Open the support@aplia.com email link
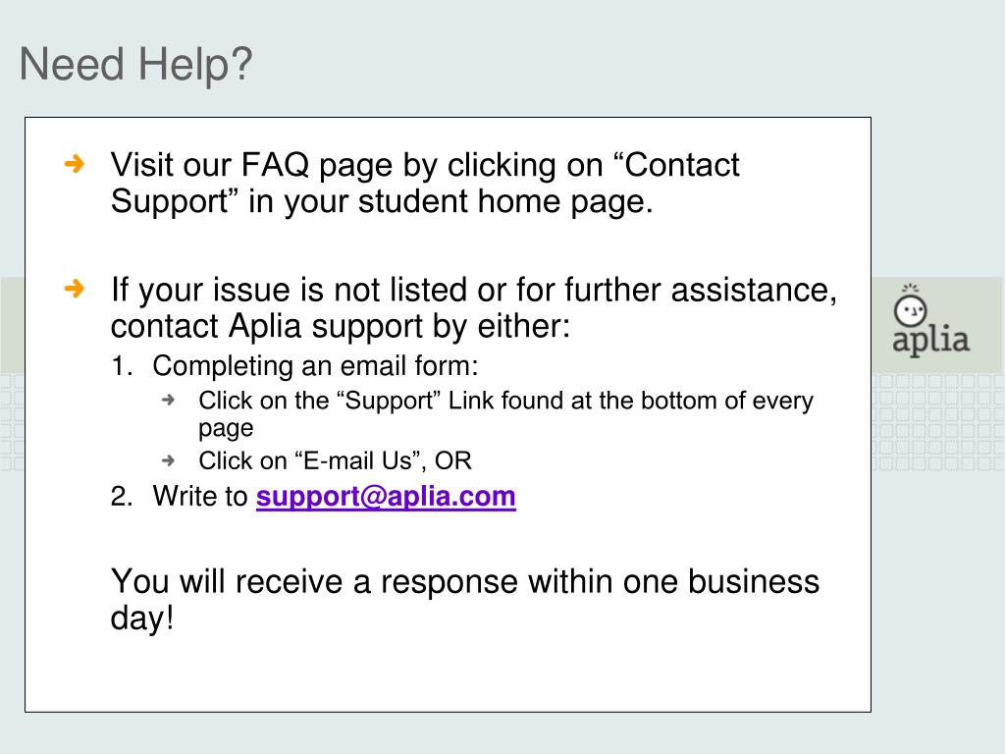The height and width of the screenshot is (754, 1005). tap(386, 497)
